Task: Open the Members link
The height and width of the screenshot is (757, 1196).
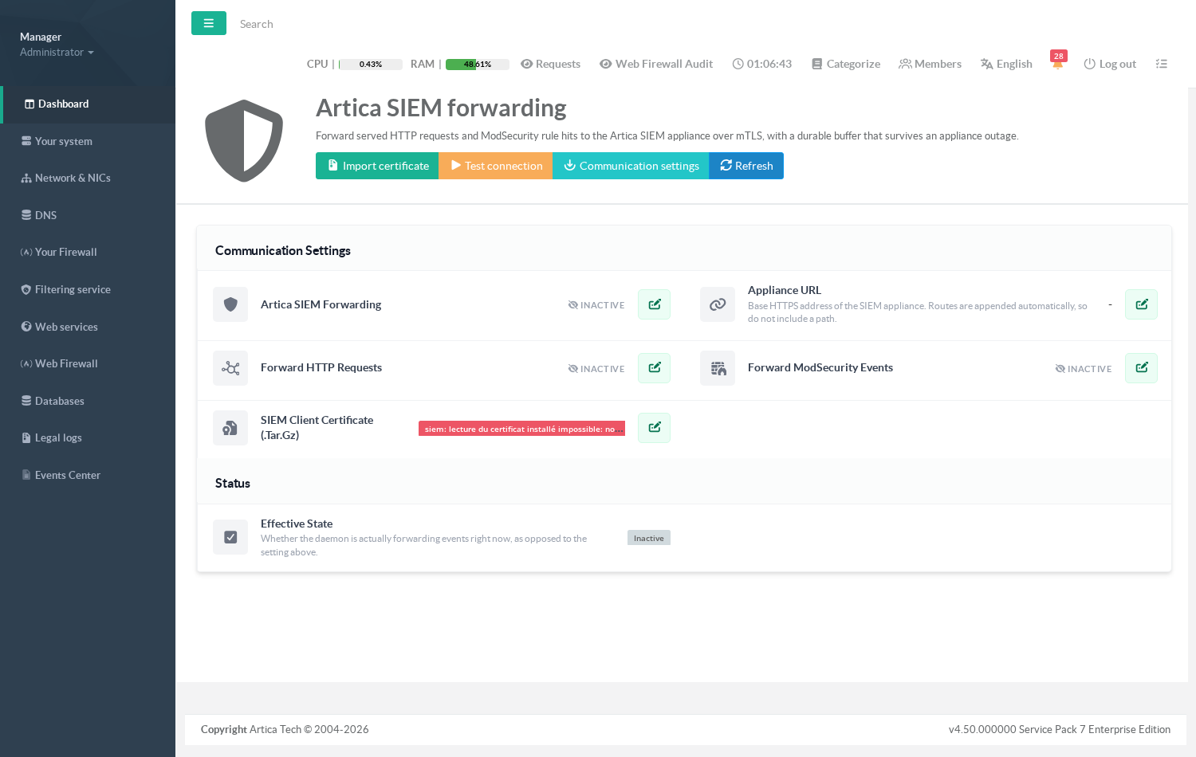Action: pyautogui.click(x=930, y=64)
